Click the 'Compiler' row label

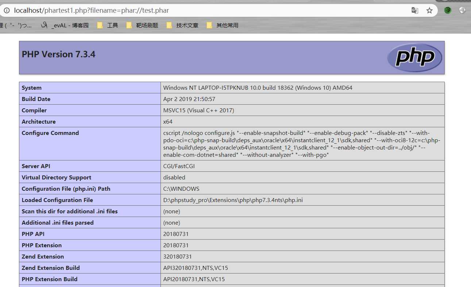(x=34, y=110)
